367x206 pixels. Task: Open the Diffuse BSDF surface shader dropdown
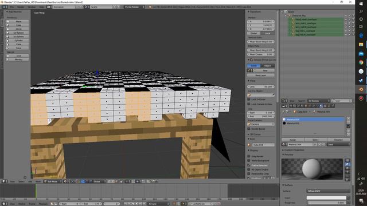point(328,191)
